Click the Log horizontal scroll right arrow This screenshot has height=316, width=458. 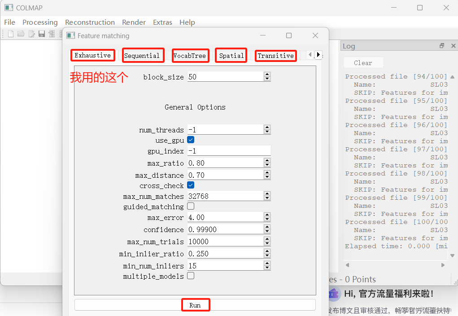pyautogui.click(x=443, y=265)
